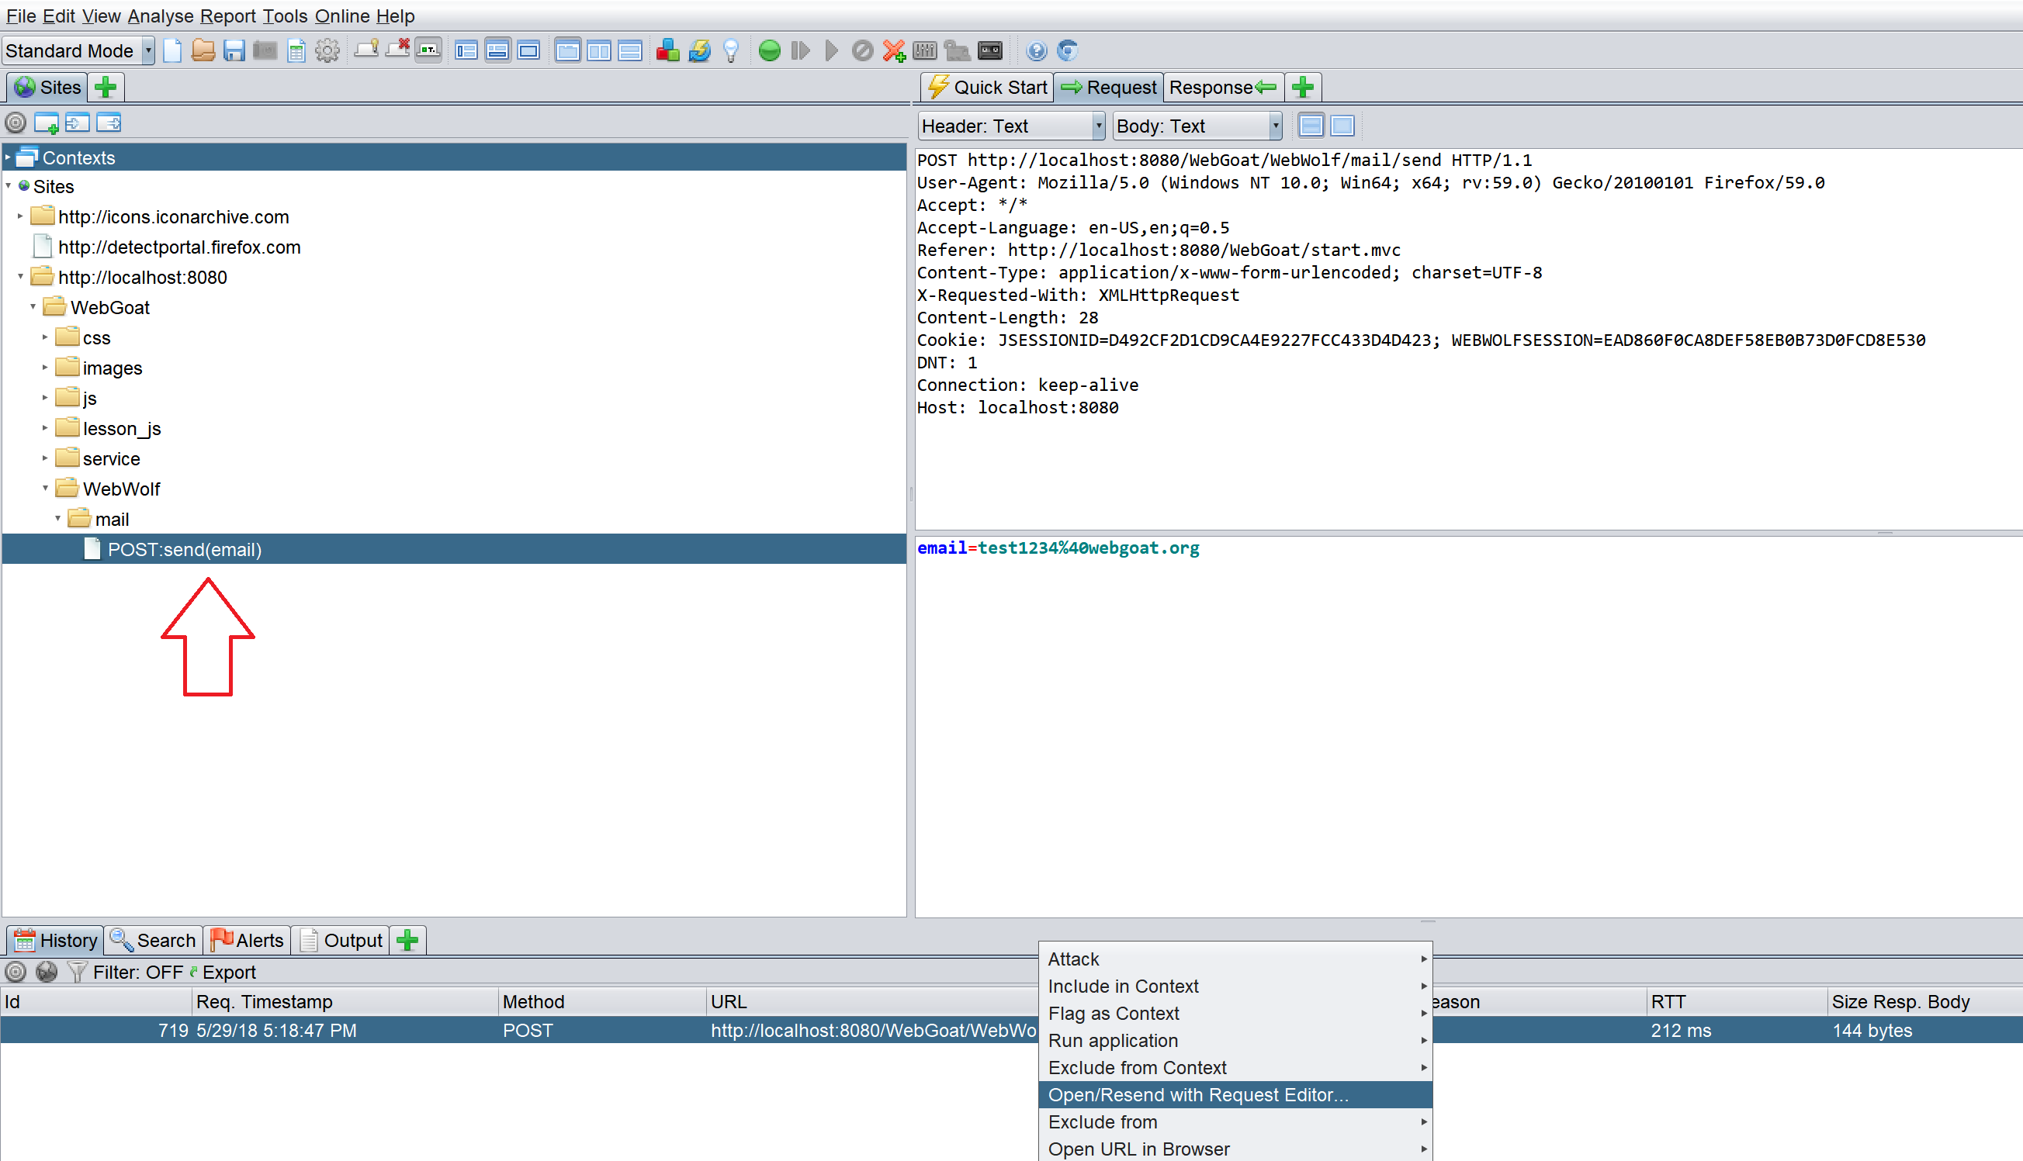Toggle the tab names and icons display button

click(x=428, y=51)
